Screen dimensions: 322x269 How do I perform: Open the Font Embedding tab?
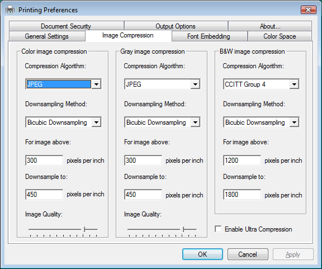click(x=209, y=36)
